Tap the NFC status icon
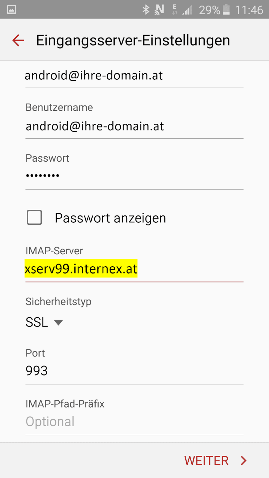 coord(159,10)
